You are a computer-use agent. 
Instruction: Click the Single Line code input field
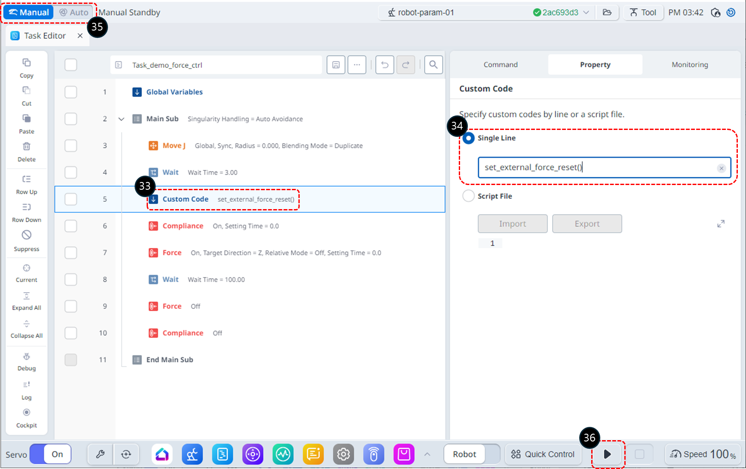[x=598, y=167]
